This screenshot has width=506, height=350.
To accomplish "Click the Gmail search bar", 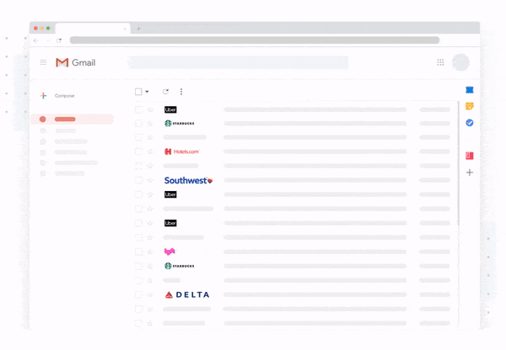I will pos(238,62).
